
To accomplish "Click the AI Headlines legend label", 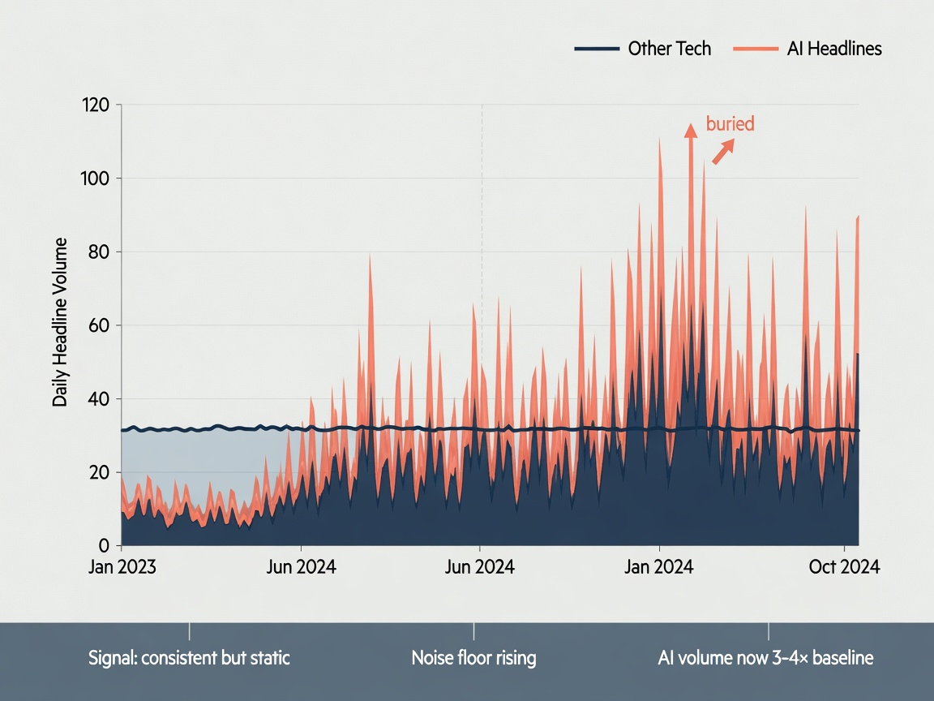I will coord(834,49).
